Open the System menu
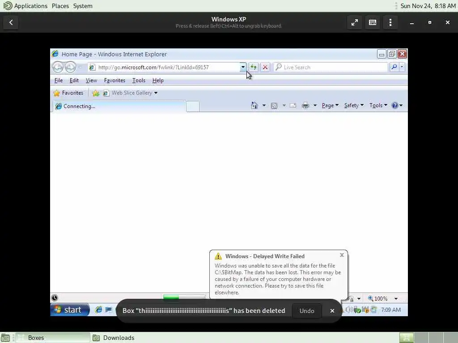The width and height of the screenshot is (458, 343). pos(83,6)
